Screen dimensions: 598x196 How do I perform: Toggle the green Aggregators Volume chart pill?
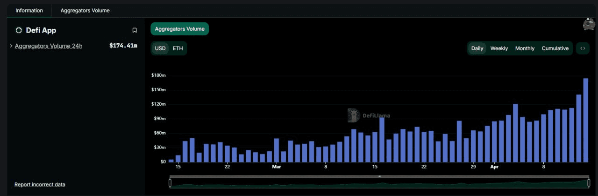(x=179, y=29)
